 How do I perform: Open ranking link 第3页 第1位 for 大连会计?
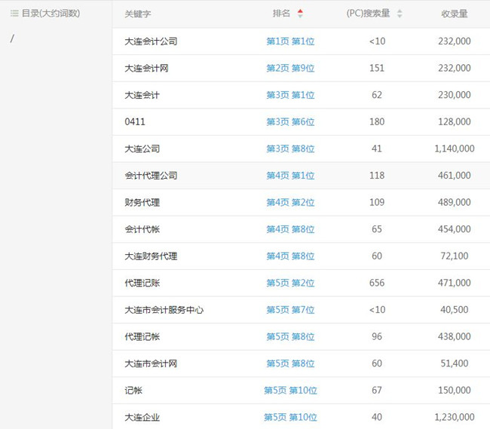[x=290, y=95]
